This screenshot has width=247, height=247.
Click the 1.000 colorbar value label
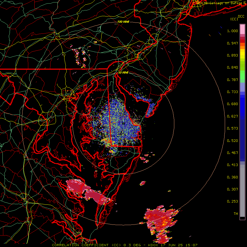[232, 31]
